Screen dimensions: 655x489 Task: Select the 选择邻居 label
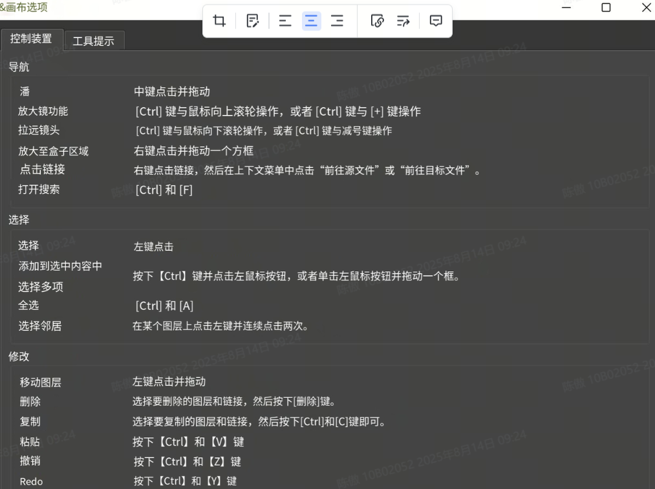39,326
